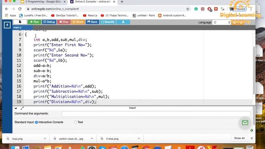Save the current project
Screen dimensions: 265x149
92,22
